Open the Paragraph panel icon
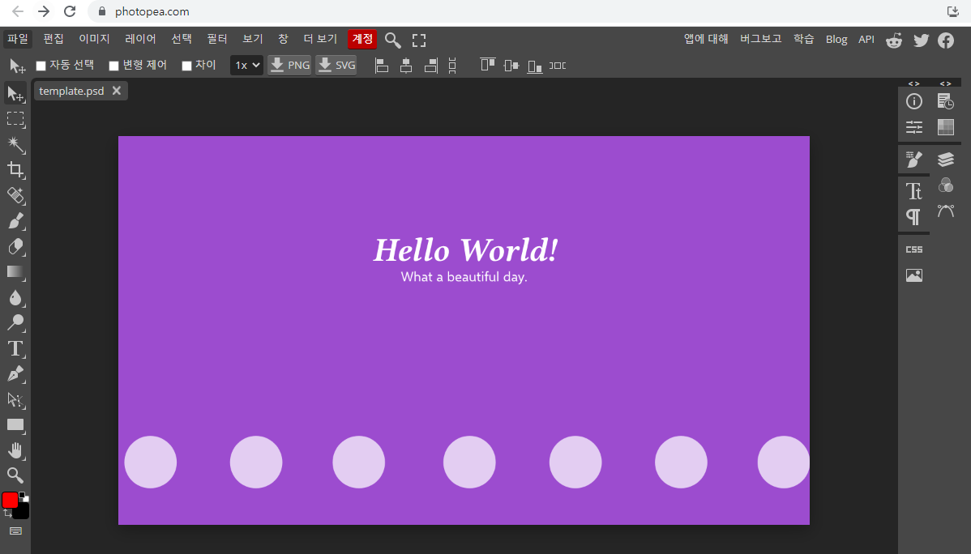Screen dimensions: 971x554 [x=914, y=216]
